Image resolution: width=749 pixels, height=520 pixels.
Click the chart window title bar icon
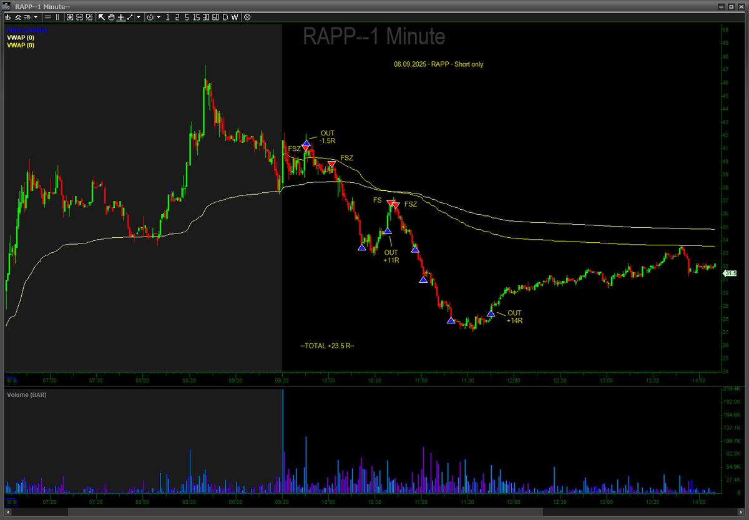pyautogui.click(x=6, y=6)
